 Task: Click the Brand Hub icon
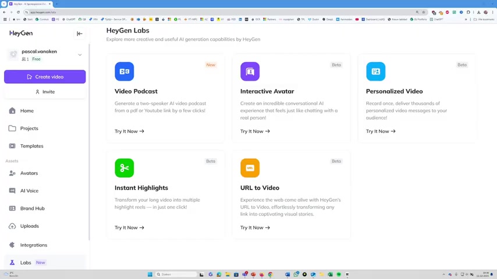click(x=12, y=209)
